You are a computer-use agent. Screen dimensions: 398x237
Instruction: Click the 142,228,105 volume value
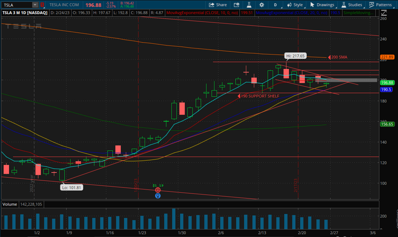(x=31, y=204)
